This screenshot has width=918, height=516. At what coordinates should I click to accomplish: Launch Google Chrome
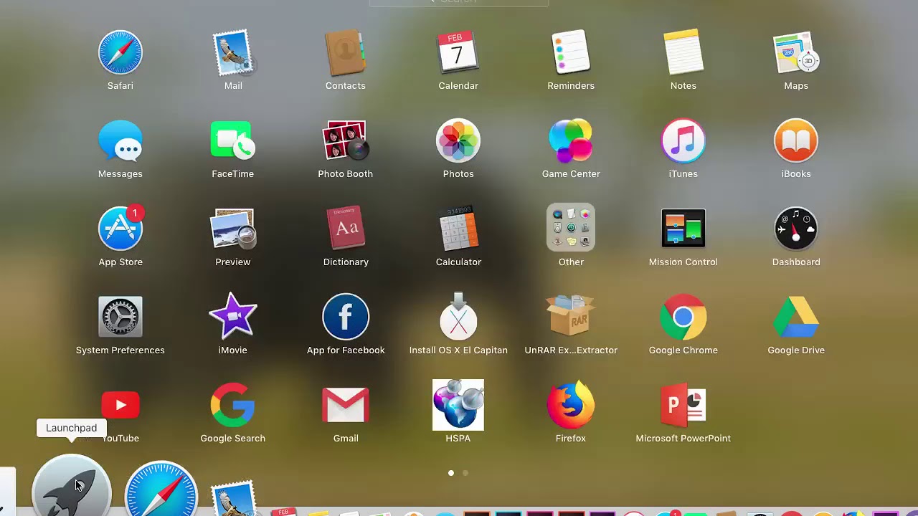pos(683,317)
